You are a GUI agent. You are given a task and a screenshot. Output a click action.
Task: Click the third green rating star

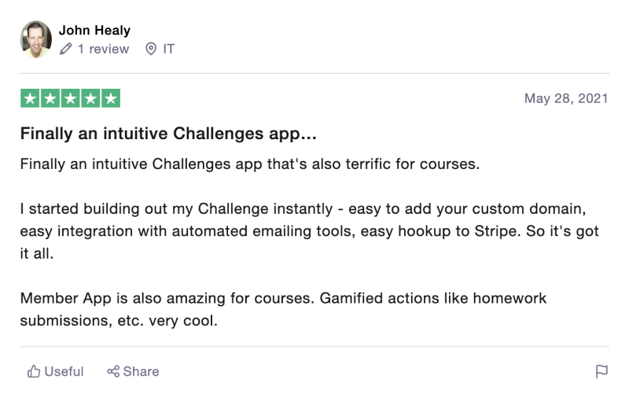coord(70,98)
